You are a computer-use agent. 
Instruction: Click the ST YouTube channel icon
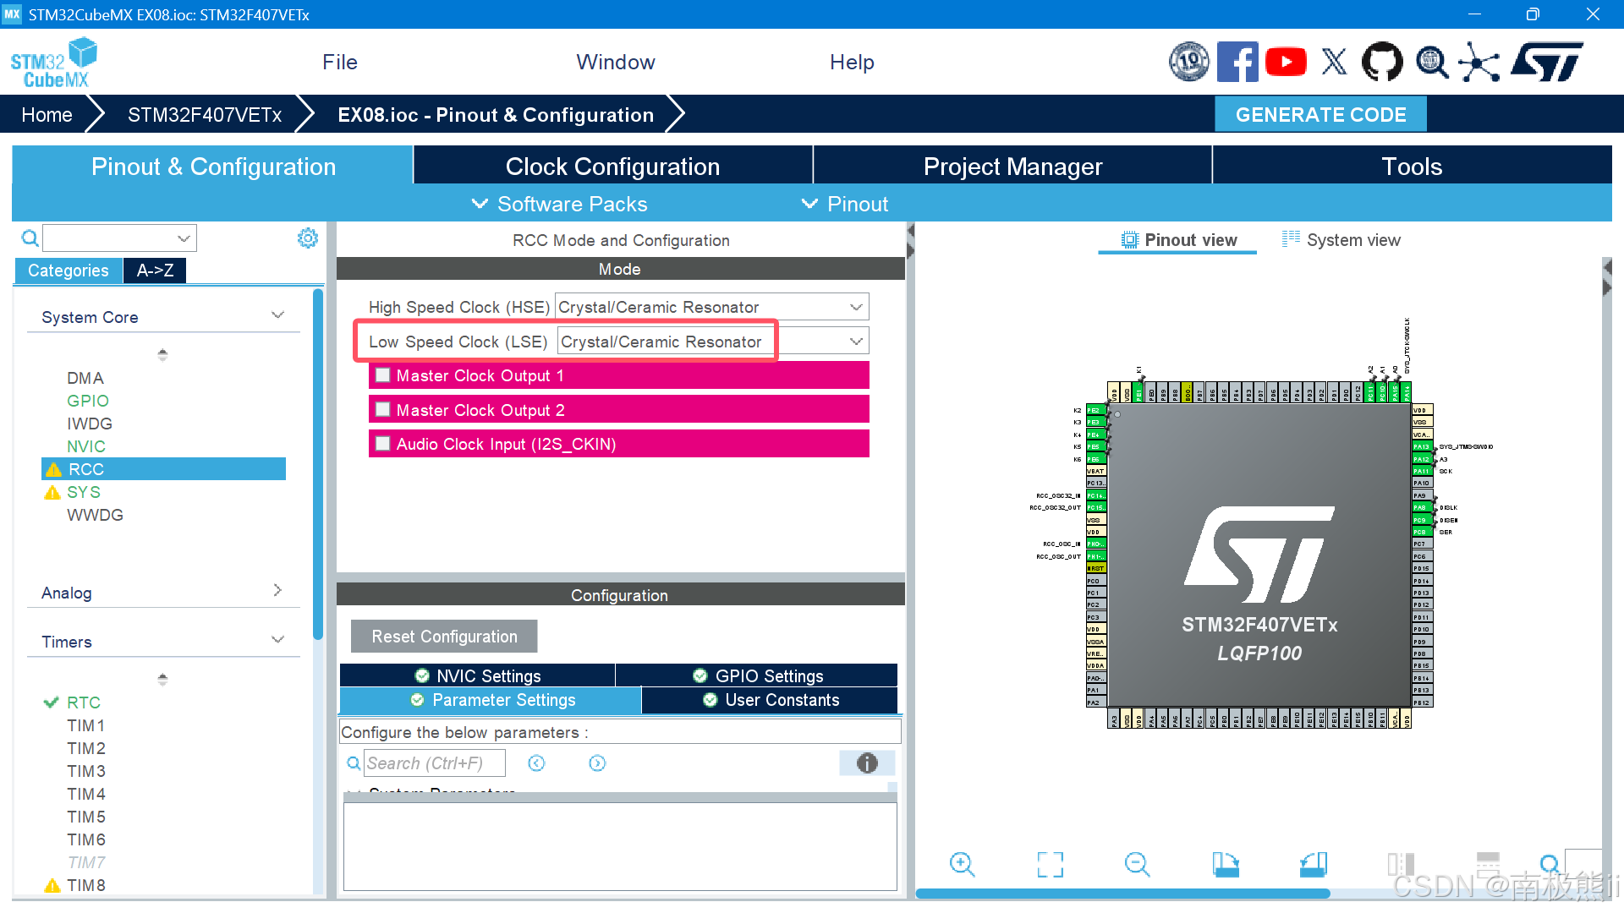[x=1286, y=61]
